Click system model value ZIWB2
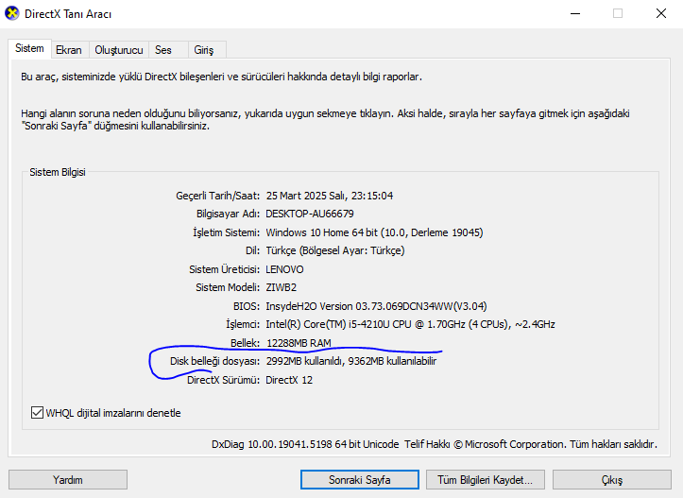This screenshot has width=683, height=498. (x=281, y=287)
